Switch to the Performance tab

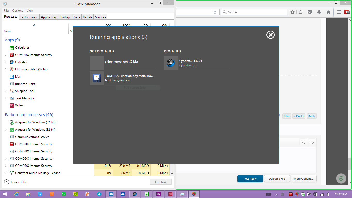pyautogui.click(x=29, y=17)
